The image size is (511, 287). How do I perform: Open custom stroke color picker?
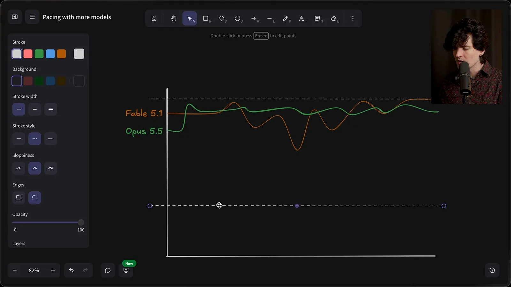79,54
